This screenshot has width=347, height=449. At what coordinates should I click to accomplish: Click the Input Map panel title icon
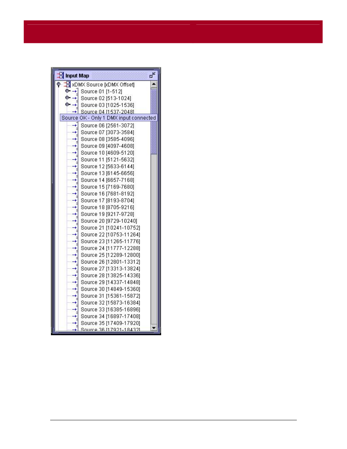(x=60, y=76)
